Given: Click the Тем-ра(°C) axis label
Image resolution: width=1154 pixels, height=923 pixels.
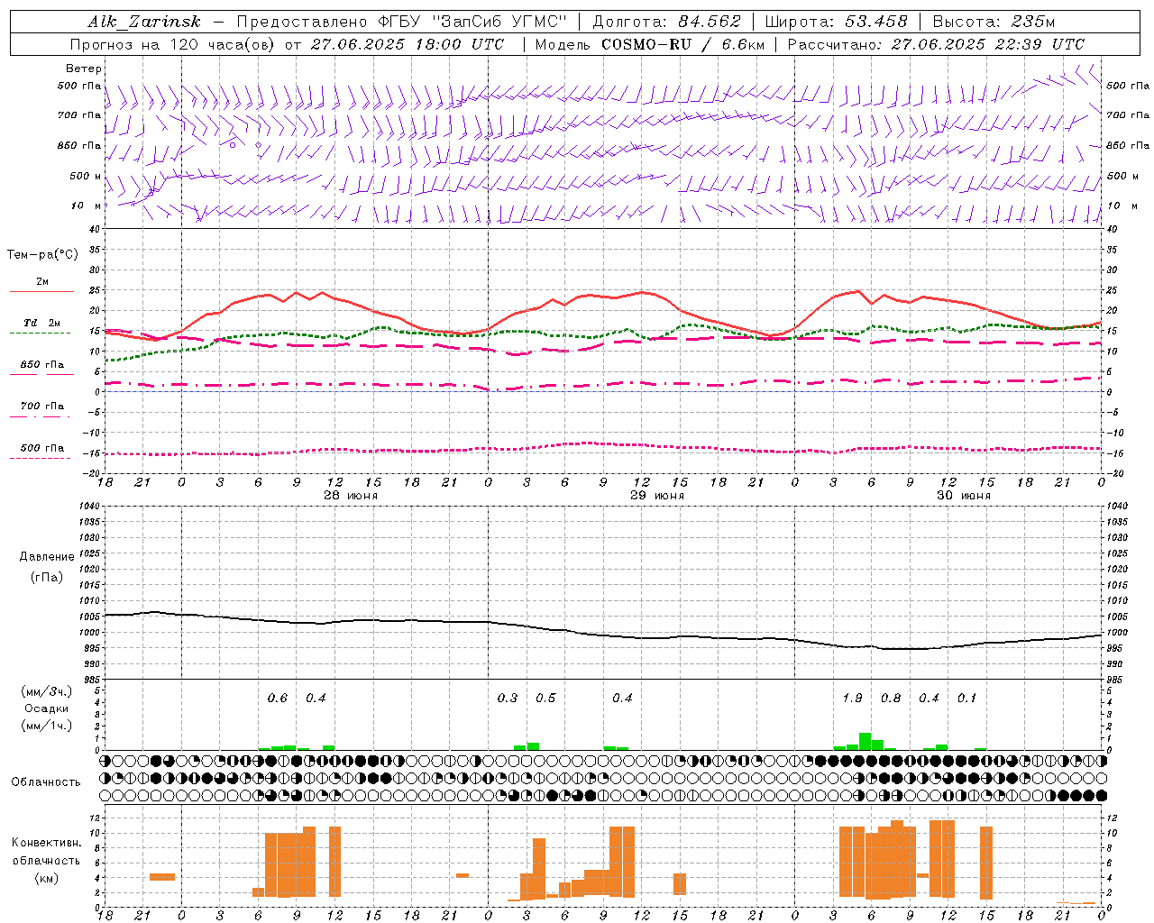Looking at the screenshot, I should [42, 255].
